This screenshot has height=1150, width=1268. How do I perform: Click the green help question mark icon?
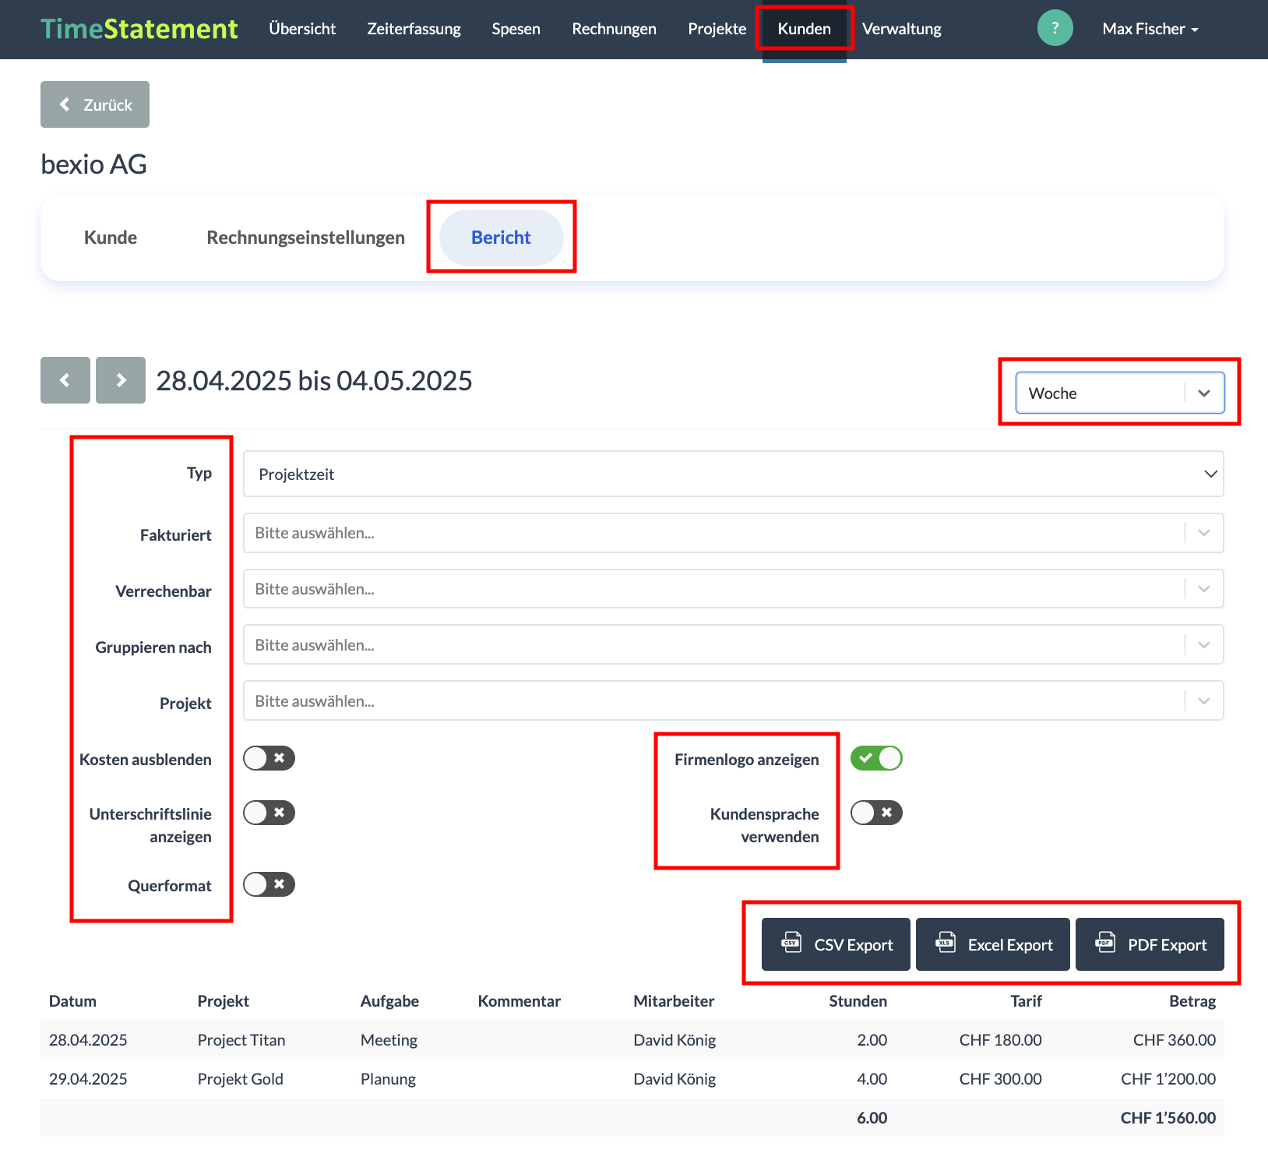click(1055, 28)
